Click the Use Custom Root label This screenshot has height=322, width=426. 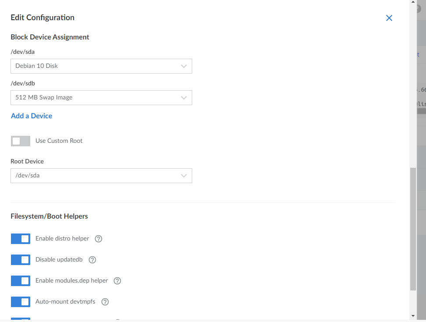coord(59,141)
